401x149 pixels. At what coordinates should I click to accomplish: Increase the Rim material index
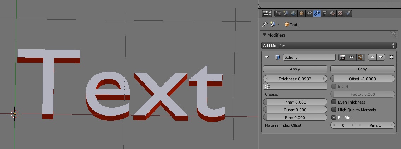point(391,125)
